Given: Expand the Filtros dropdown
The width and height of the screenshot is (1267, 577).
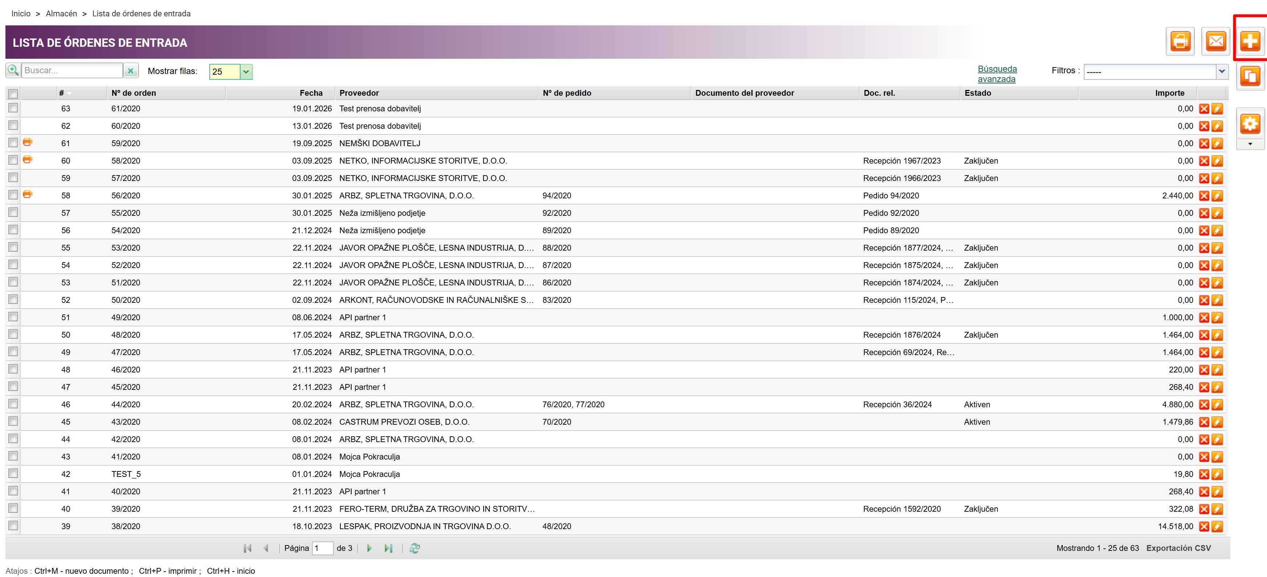Looking at the screenshot, I should click(1222, 72).
